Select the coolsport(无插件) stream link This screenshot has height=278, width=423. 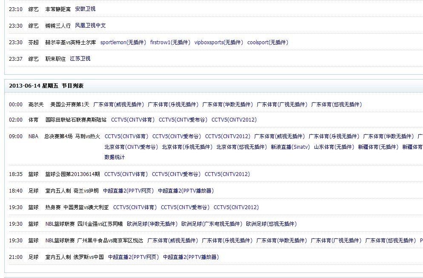pyautogui.click(x=268, y=42)
